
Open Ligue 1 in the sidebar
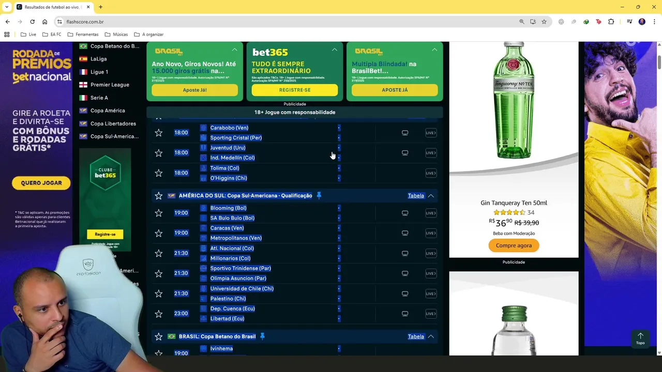tap(99, 72)
